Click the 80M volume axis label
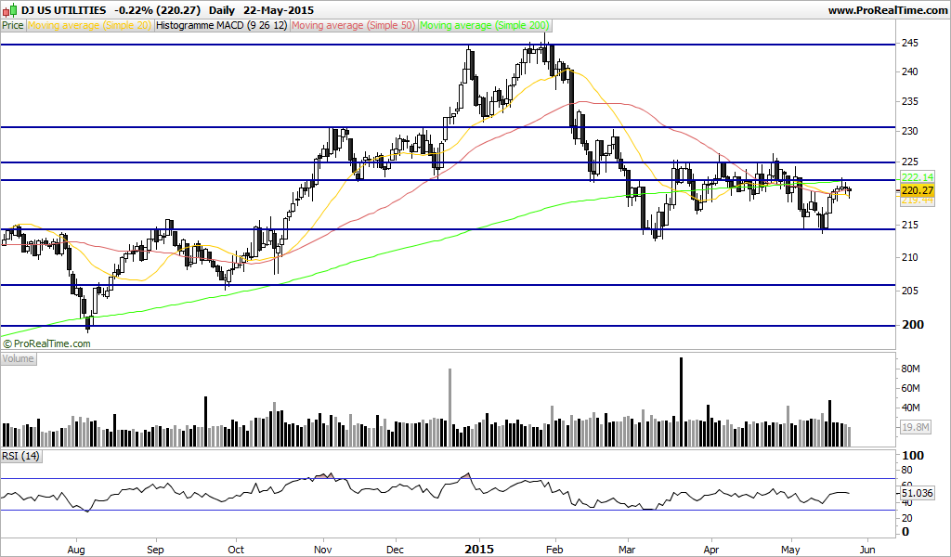Viewport: 951px width, 557px height. coord(911,369)
